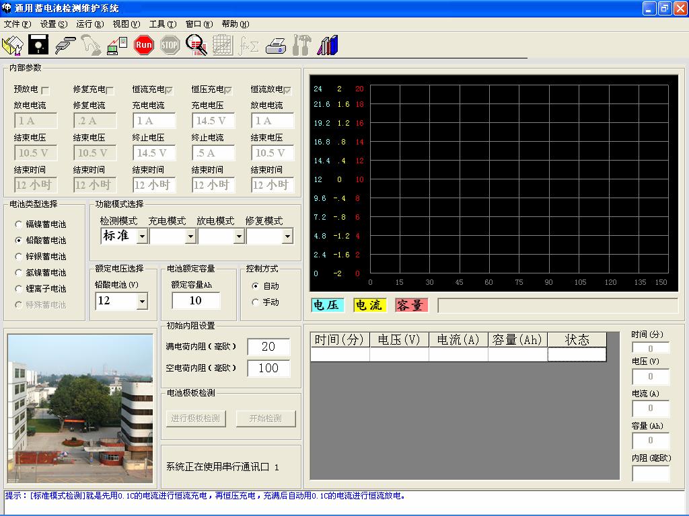Click the open file folder icon
689x516 pixels.
pos(13,46)
